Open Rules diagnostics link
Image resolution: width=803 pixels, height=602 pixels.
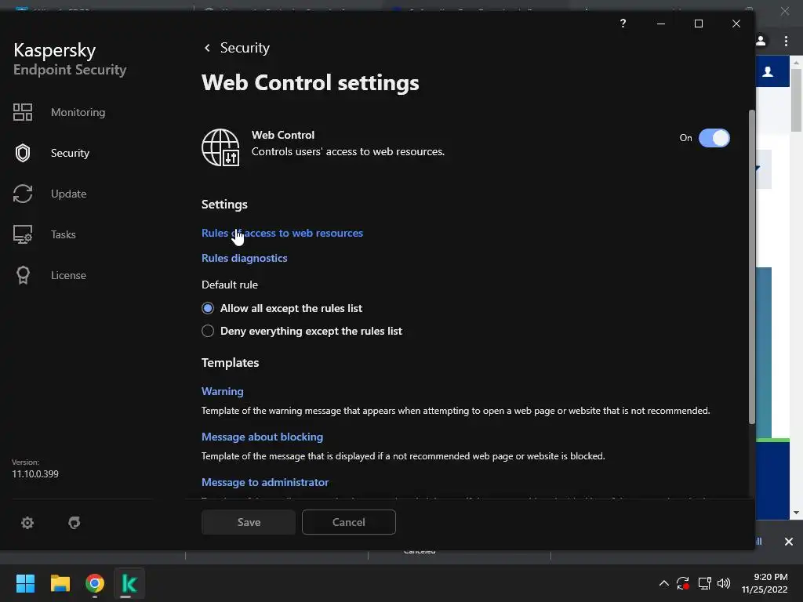pos(245,258)
